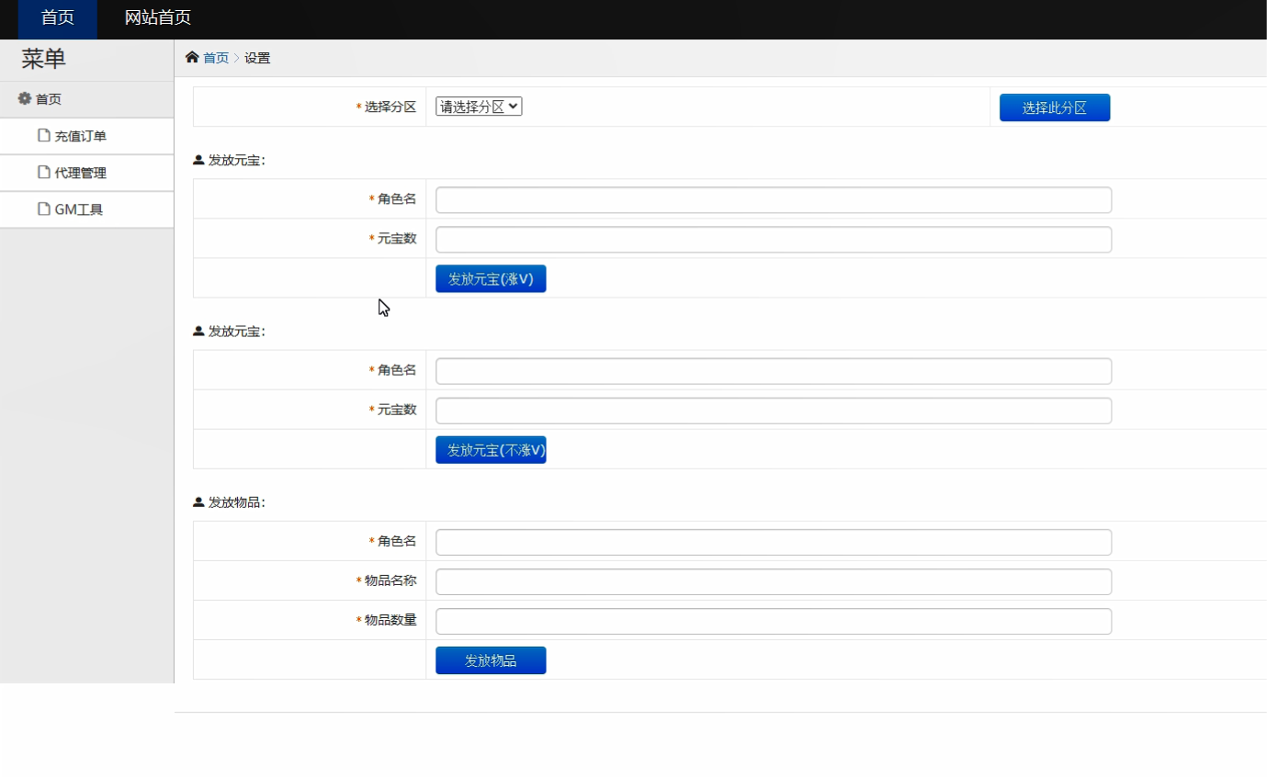Open the GM工具 sidebar menu item
The width and height of the screenshot is (1267, 777).
79,209
